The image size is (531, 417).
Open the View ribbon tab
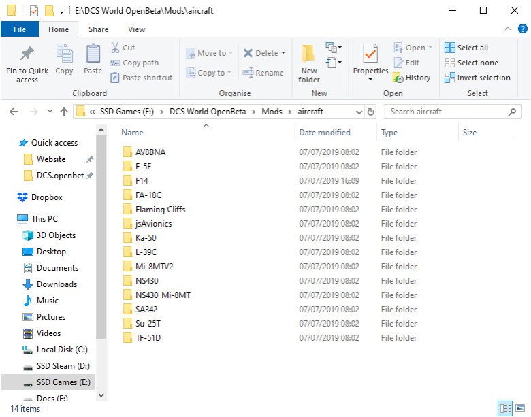(x=136, y=29)
